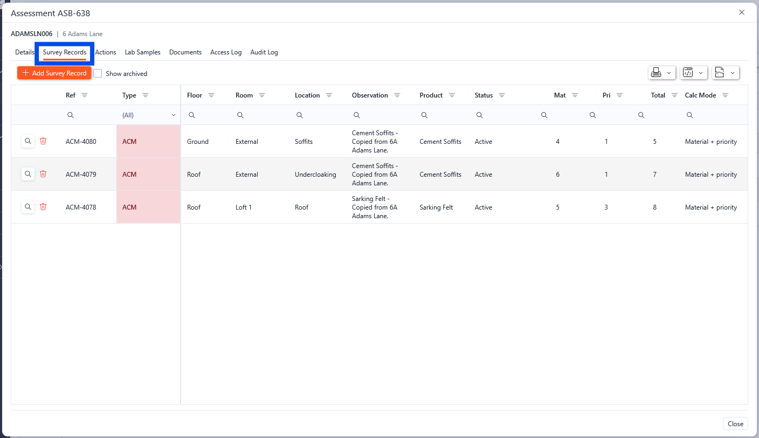Open the Audit Log tab
The width and height of the screenshot is (759, 438).
coord(264,52)
